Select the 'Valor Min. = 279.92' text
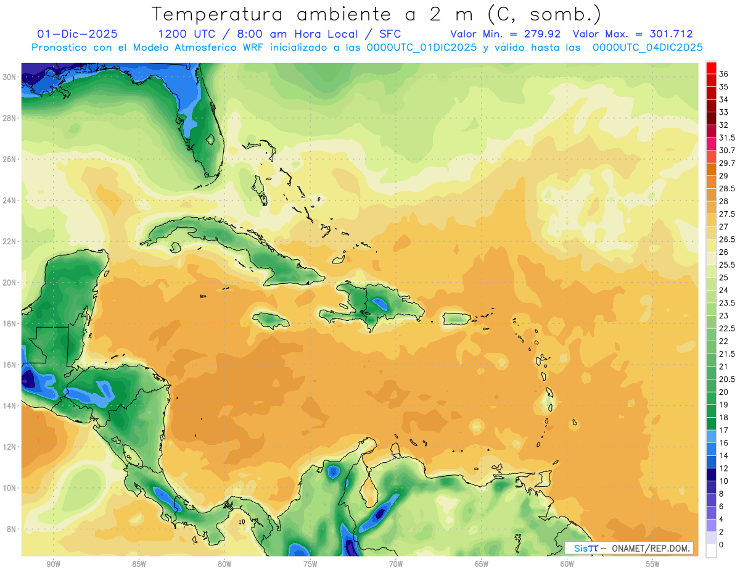 tap(505, 34)
